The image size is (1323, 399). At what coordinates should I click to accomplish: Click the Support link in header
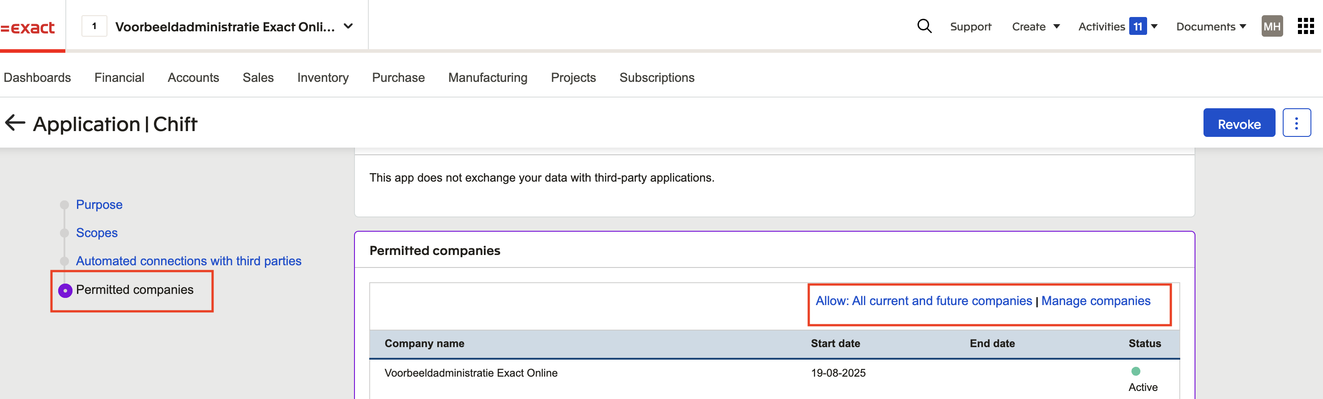pyautogui.click(x=970, y=26)
